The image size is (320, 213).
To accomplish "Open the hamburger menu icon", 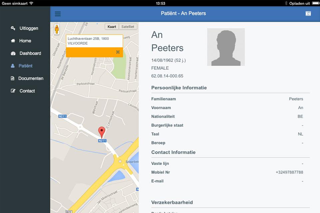I will tap(58, 14).
